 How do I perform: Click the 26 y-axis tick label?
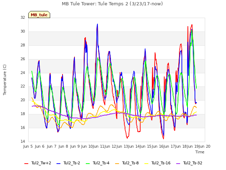pyautogui.click(x=23, y=59)
